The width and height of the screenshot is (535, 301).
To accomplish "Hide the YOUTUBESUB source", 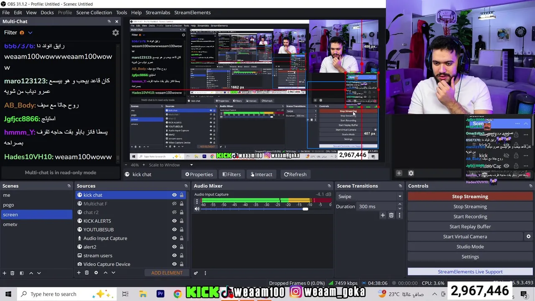I will tap(174, 230).
